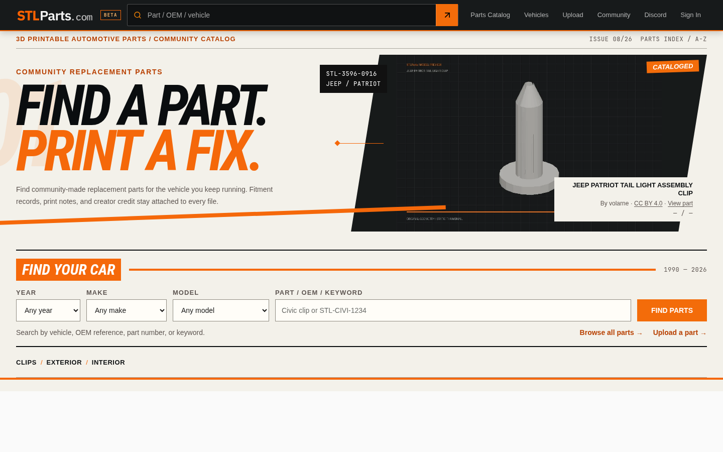Select the INTERIOR category

pyautogui.click(x=108, y=363)
